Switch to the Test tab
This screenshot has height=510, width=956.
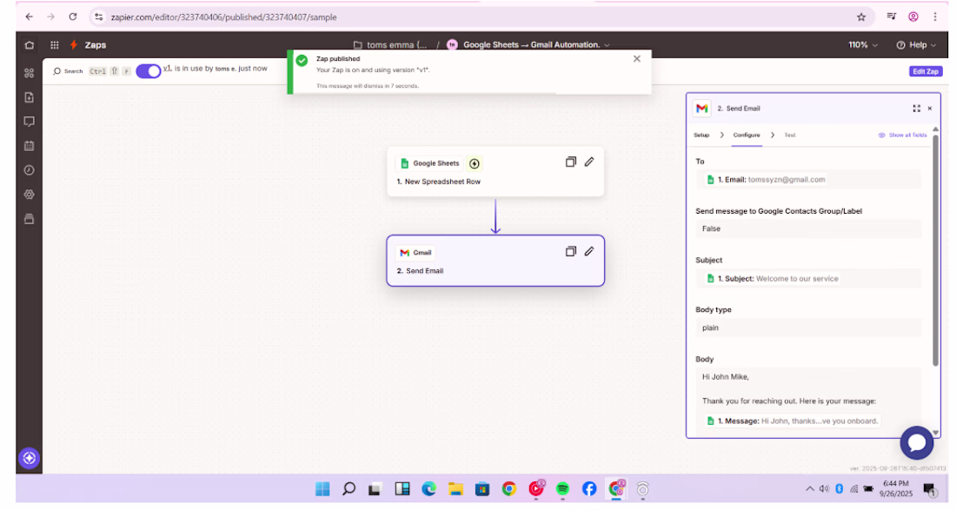[x=789, y=136]
